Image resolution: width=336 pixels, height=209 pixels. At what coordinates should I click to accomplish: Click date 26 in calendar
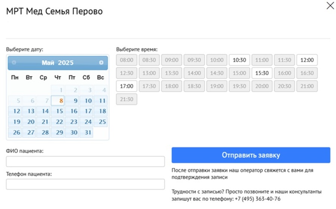(15, 132)
